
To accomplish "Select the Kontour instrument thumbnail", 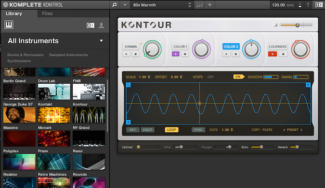I will coord(89,115).
